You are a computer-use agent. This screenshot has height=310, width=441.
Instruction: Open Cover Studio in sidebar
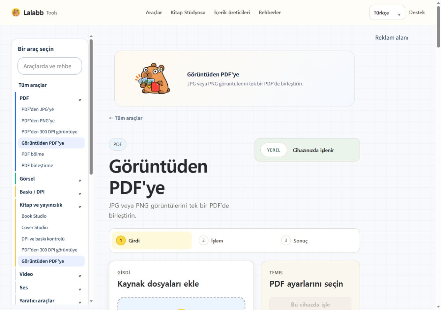coord(35,227)
